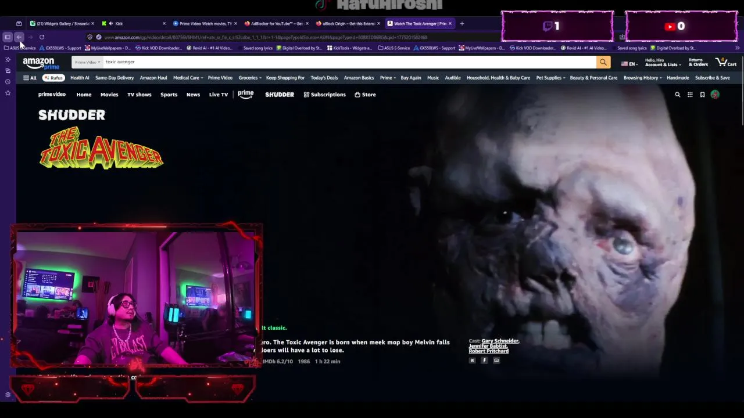
Task: Click the IMDb 6.2/10 rating text
Action: 278,361
